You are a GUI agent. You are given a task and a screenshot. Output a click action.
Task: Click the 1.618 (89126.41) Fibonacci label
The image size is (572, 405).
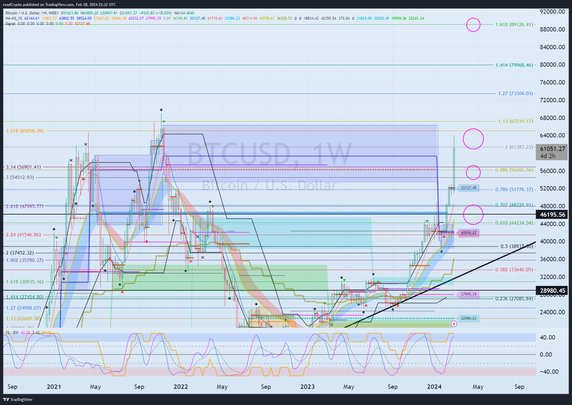click(514, 25)
